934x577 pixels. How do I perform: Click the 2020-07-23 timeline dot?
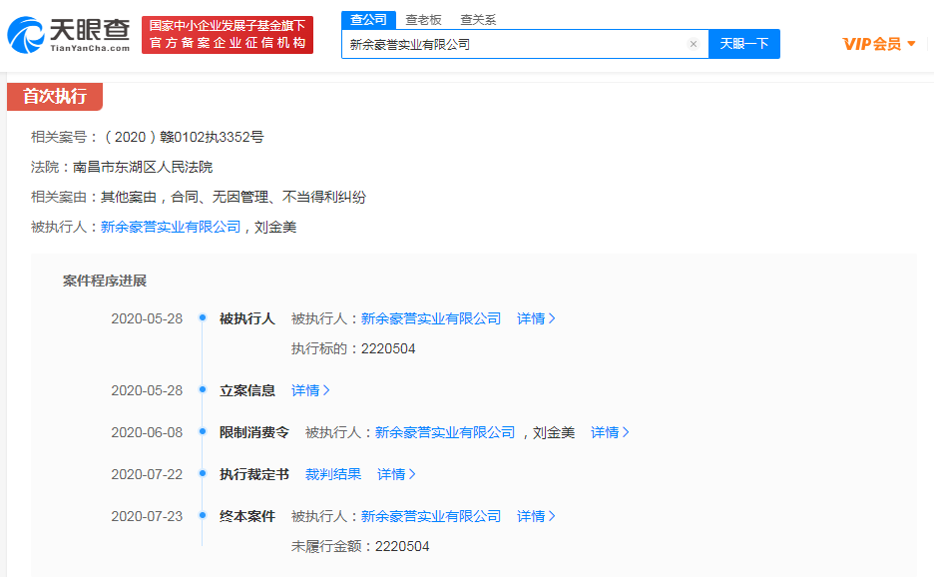coord(203,515)
